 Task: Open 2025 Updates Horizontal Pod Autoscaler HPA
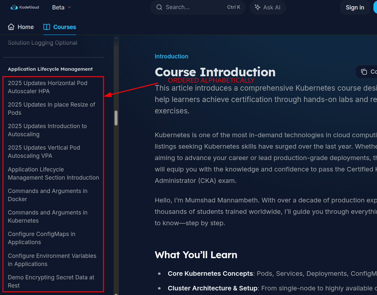[x=48, y=87]
